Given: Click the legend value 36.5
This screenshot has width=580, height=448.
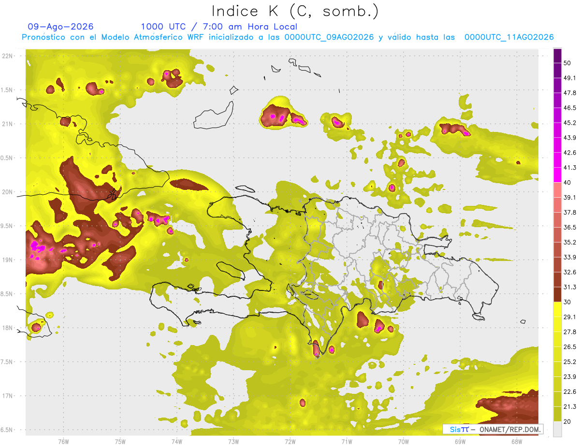Looking at the screenshot, I should [x=569, y=227].
